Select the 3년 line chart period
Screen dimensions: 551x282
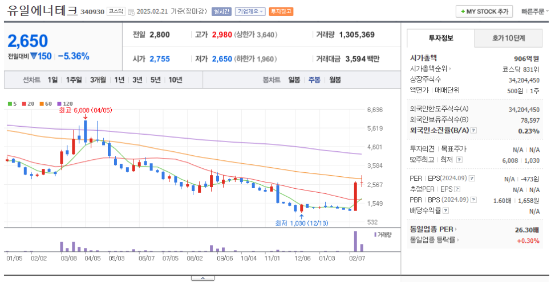pyautogui.click(x=137, y=80)
